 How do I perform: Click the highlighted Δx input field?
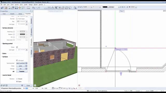tap(28, 88)
